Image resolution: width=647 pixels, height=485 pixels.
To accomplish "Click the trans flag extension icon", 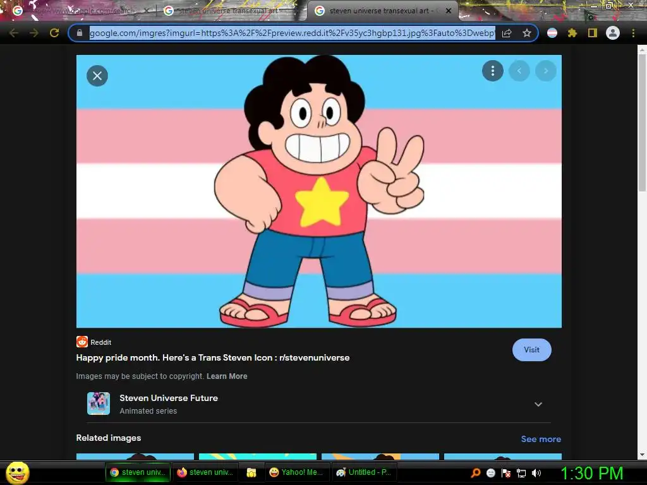I will (552, 33).
